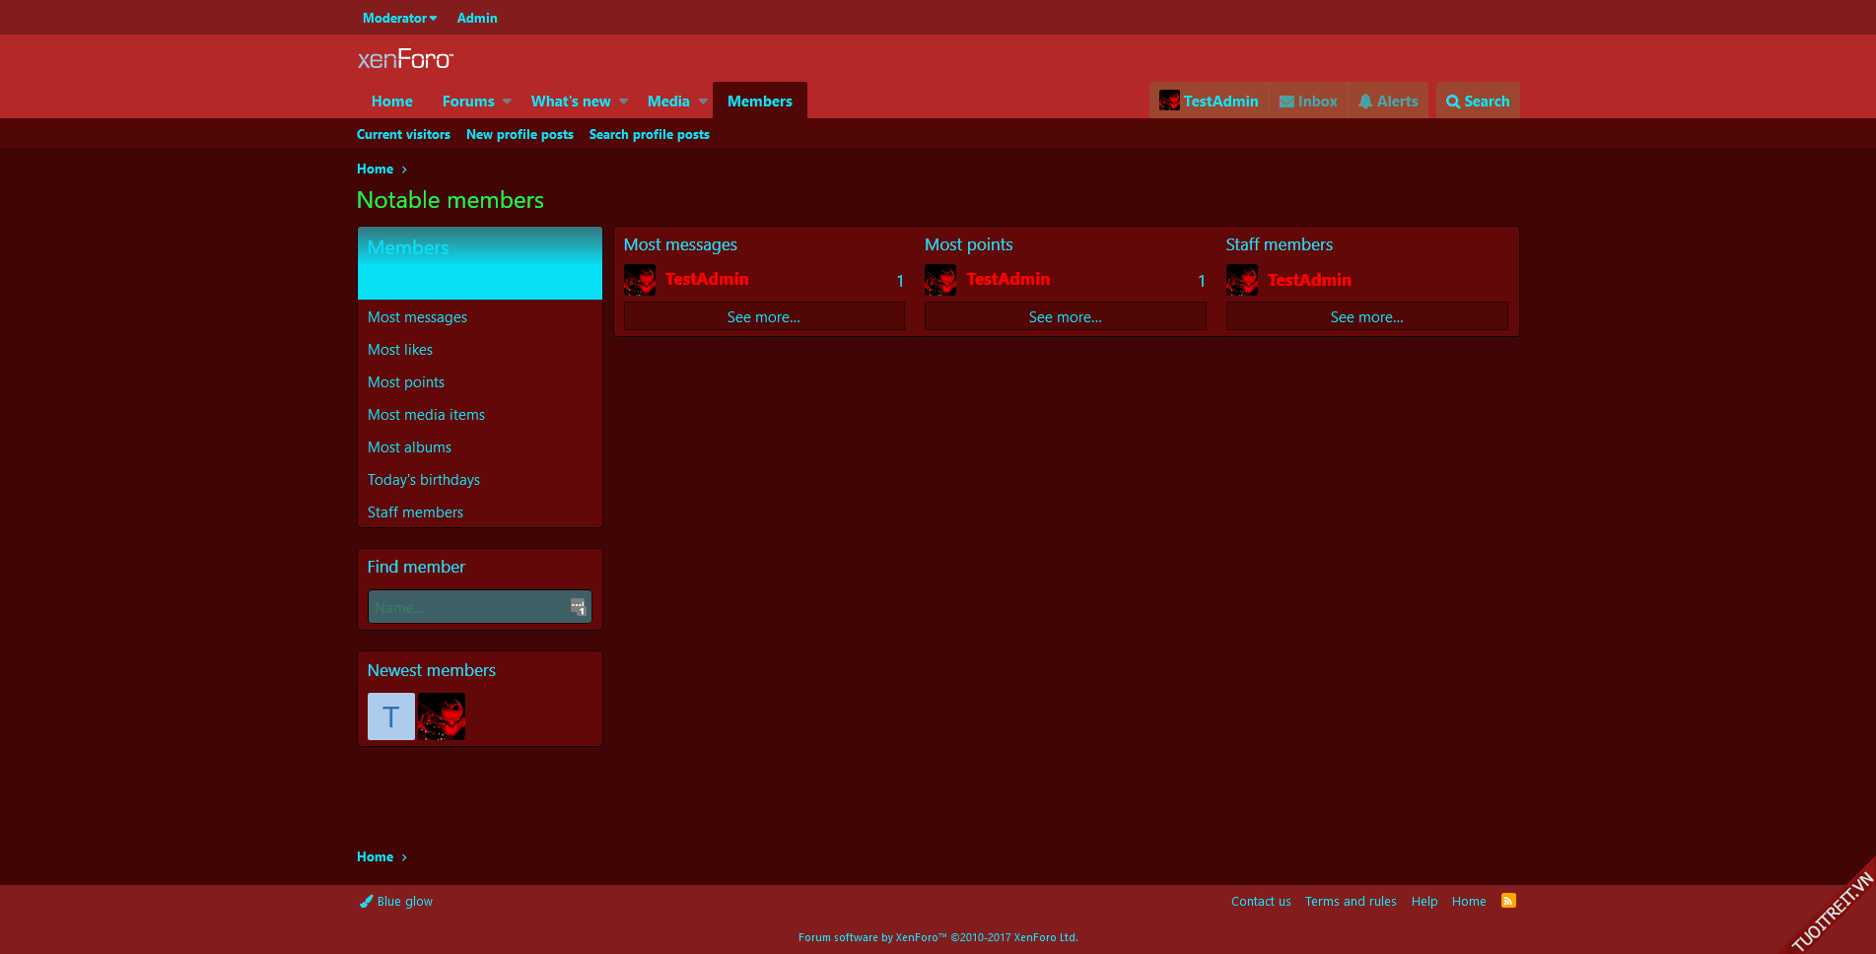1876x954 pixels.
Task: Click the Find member name field
Action: [x=468, y=607]
